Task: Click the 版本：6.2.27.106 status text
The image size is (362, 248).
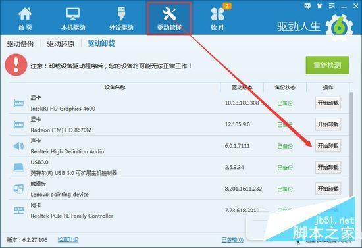Action: (x=27, y=240)
